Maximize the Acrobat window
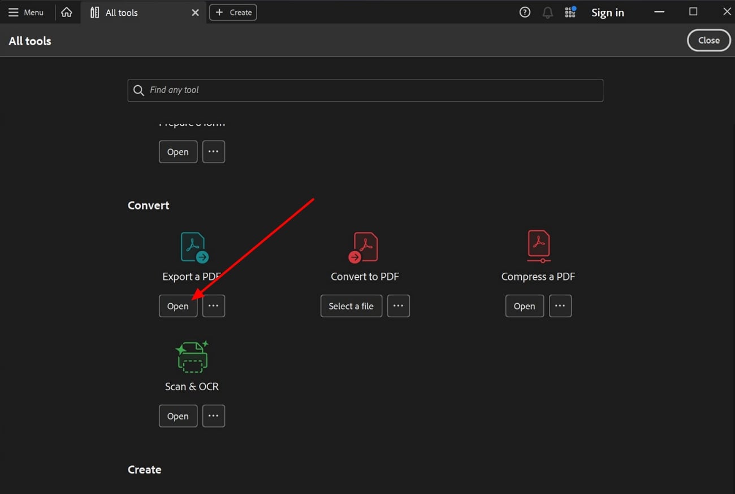The width and height of the screenshot is (735, 494). pos(693,12)
